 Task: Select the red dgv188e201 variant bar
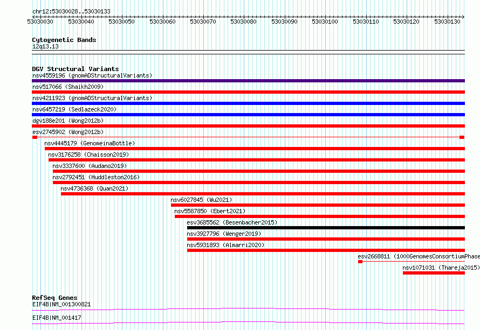click(248, 126)
